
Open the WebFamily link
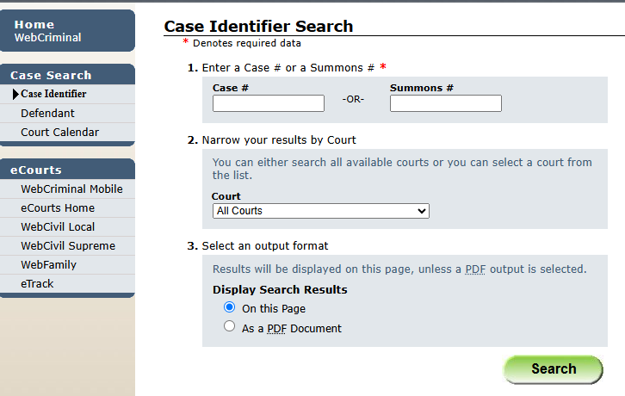(x=48, y=265)
